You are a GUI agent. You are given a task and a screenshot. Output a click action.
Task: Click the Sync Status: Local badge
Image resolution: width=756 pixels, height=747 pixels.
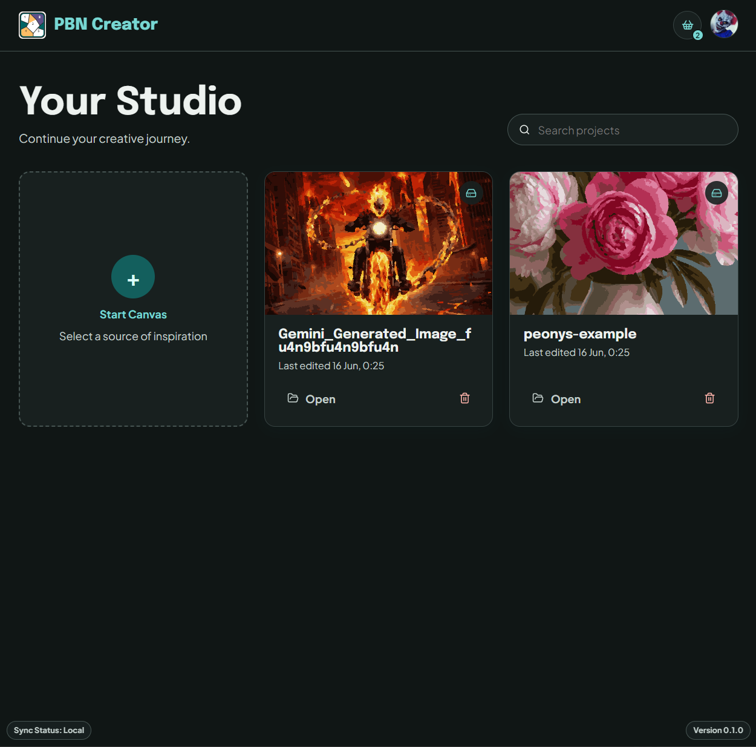coord(49,731)
